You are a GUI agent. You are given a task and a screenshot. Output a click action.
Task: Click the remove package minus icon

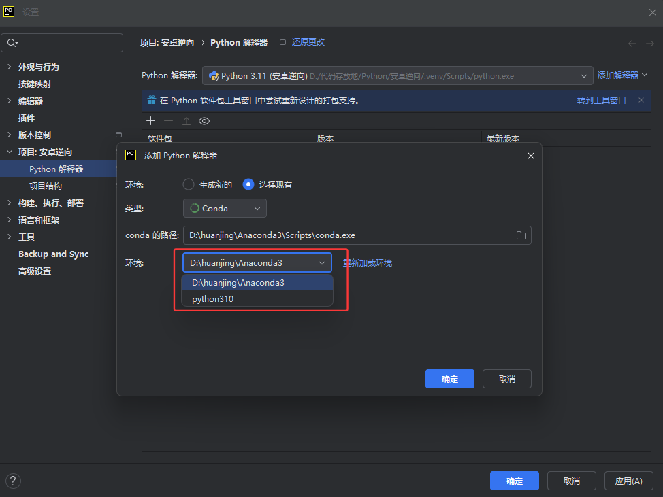[168, 121]
